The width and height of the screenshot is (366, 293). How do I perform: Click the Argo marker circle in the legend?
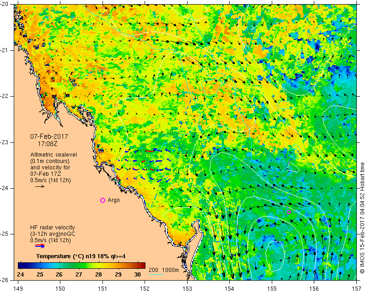(x=102, y=200)
